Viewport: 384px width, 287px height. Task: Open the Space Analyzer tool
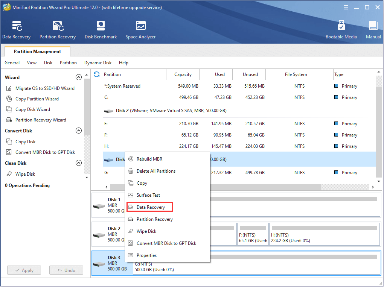(x=140, y=30)
